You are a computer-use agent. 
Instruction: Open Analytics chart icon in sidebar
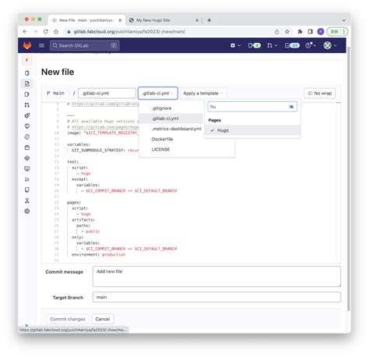pyautogui.click(x=27, y=179)
